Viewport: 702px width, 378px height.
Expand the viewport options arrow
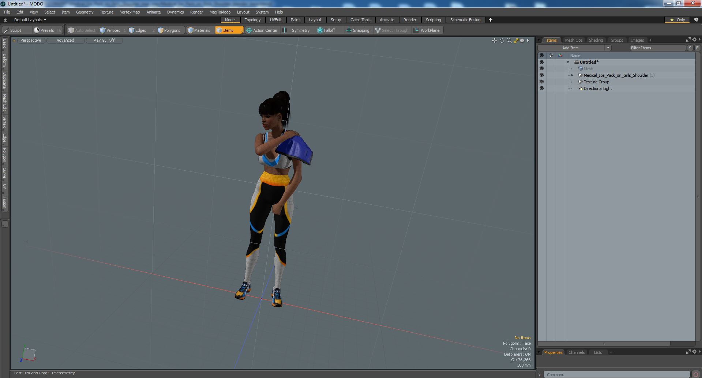pyautogui.click(x=528, y=41)
